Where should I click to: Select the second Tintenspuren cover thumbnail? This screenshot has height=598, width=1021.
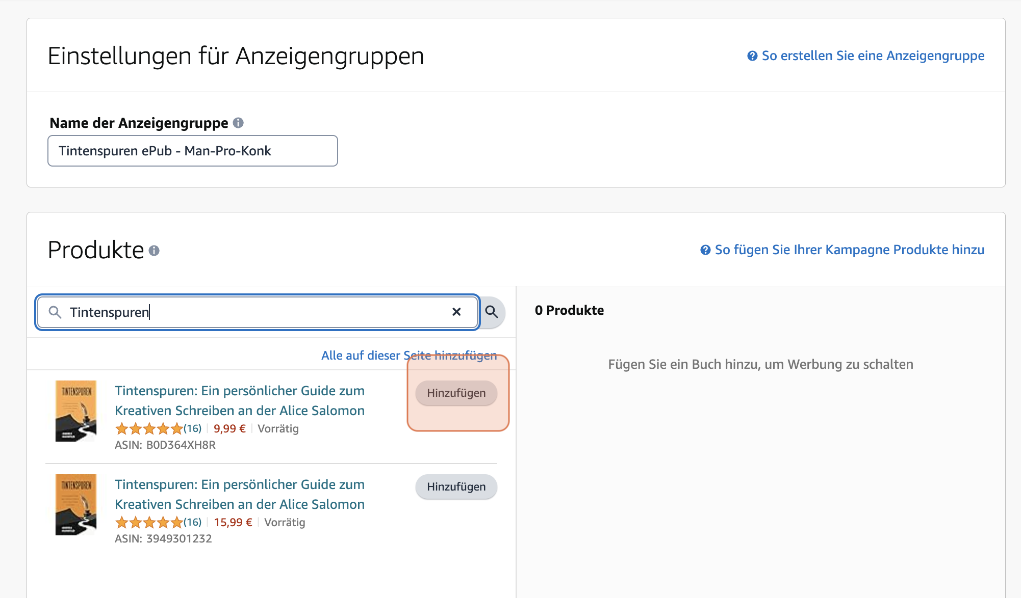pos(75,505)
